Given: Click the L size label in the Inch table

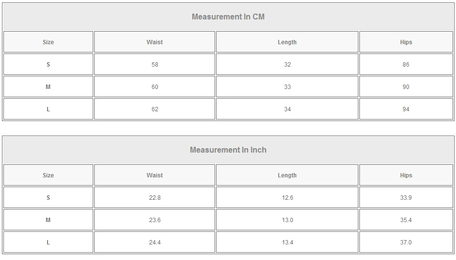Looking at the screenshot, I should [x=48, y=243].
